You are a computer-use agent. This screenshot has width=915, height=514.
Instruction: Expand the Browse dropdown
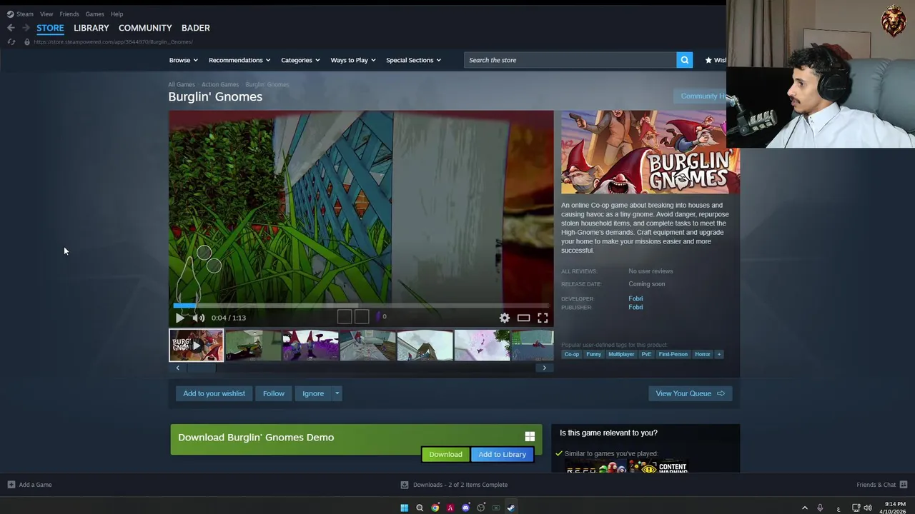pyautogui.click(x=183, y=60)
